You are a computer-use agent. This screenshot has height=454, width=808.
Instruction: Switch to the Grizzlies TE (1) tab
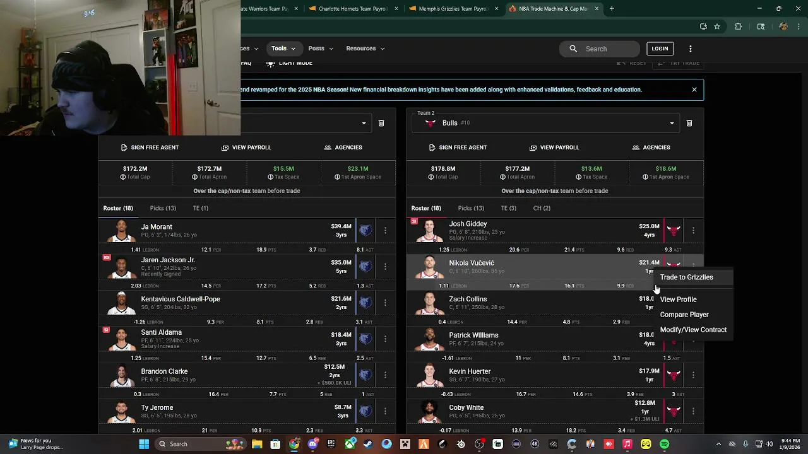pos(201,208)
